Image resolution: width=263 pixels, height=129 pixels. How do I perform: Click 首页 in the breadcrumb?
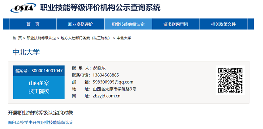(17, 38)
